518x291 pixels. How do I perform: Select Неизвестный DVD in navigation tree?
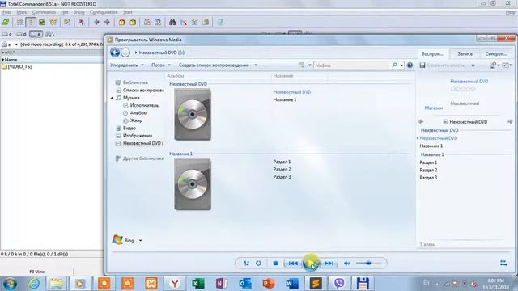tap(143, 143)
